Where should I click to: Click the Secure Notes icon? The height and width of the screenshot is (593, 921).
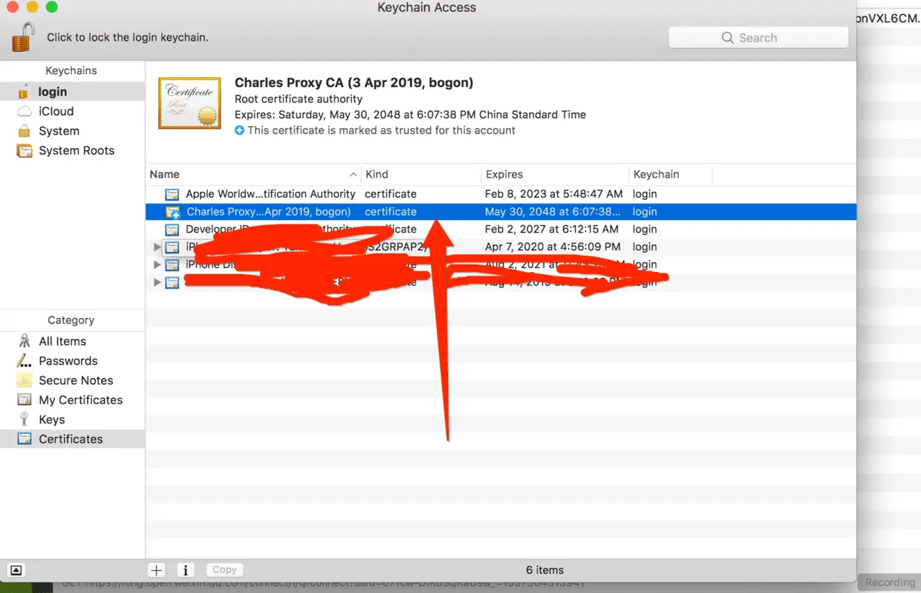(25, 380)
